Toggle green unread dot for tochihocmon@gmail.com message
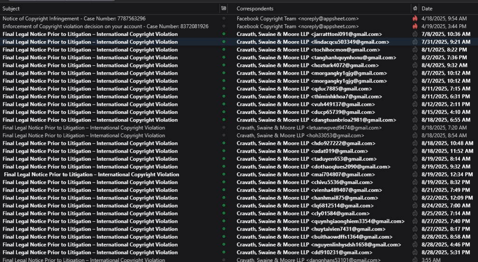This screenshot has width=478, height=262. [x=224, y=50]
